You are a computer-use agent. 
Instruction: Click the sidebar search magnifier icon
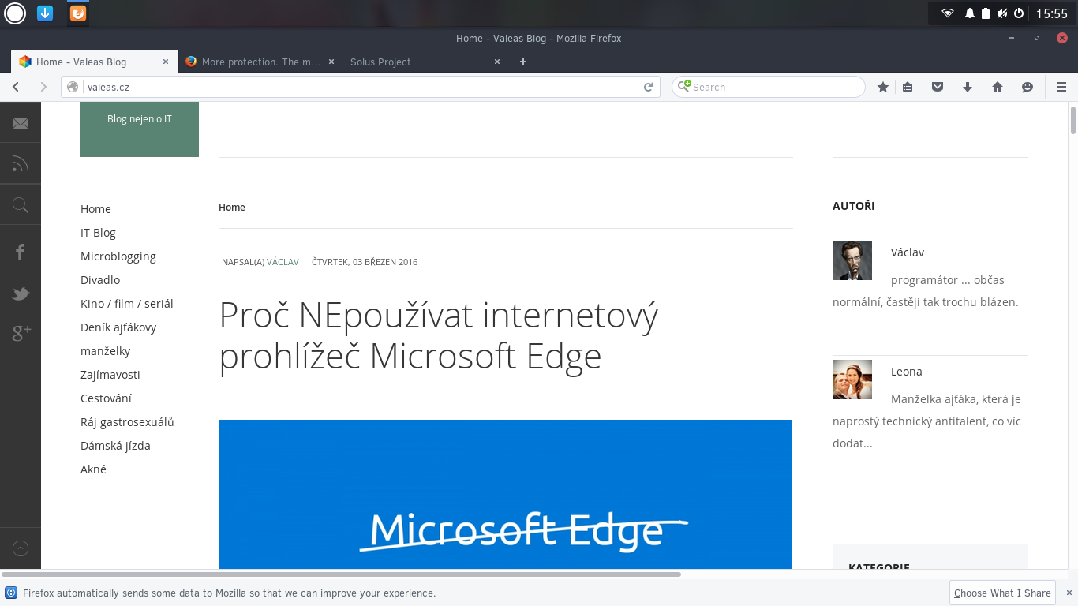(x=21, y=206)
